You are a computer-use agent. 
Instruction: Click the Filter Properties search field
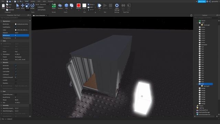pos(15,18)
